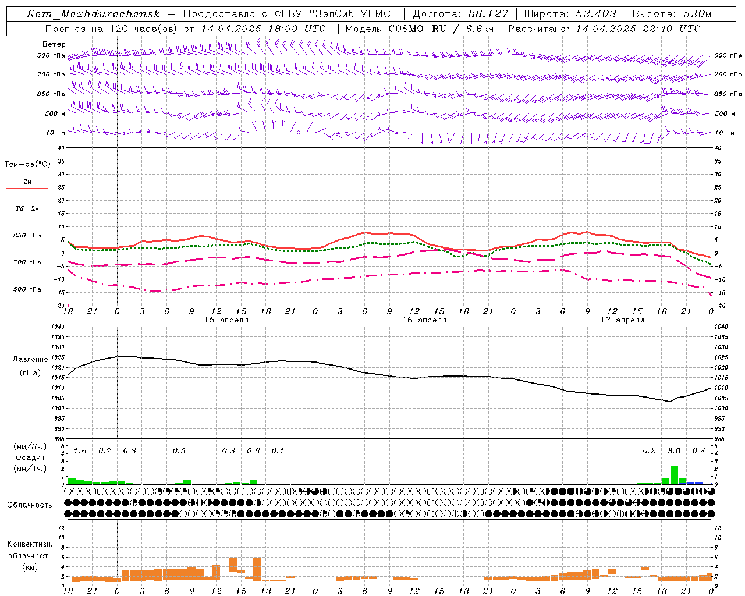Select the model label COSMO-RU / 6.6км
This screenshot has height=596, width=745.
point(441,29)
